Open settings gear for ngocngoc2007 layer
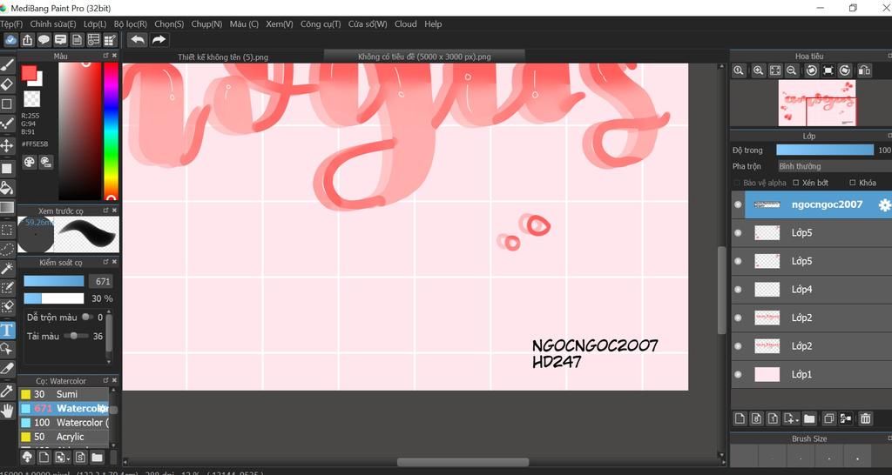 pyautogui.click(x=884, y=205)
